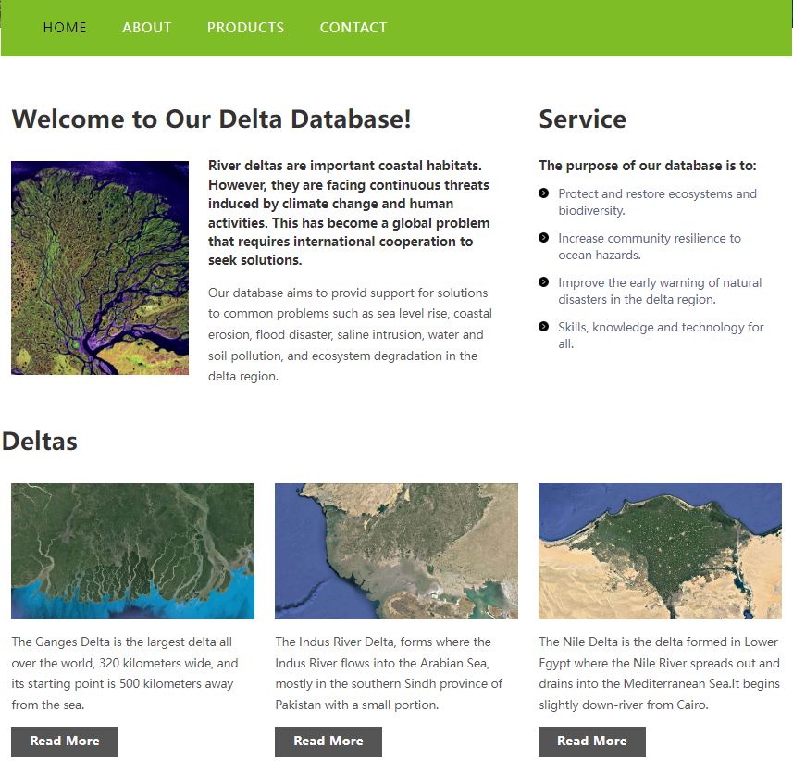Image resolution: width=793 pixels, height=761 pixels.
Task: Open the HOME navigation item
Action: pyautogui.click(x=65, y=28)
